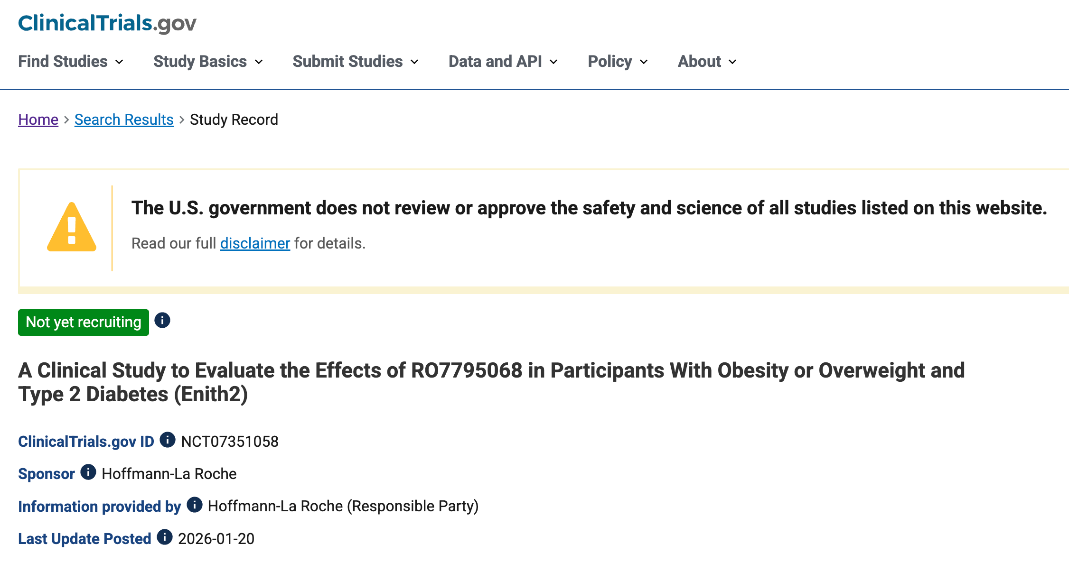Open the Submit Studies dropdown
The image size is (1069, 572).
click(x=356, y=61)
